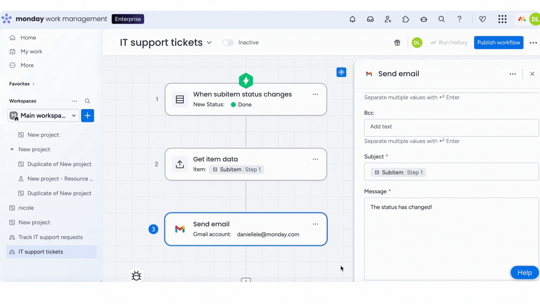Collapse the New project folder
Viewport: 540px width, 304px height.
12,149
